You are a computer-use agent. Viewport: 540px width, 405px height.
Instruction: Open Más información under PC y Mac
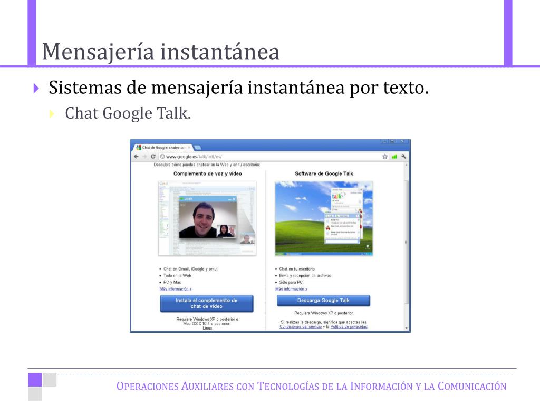tap(175, 289)
